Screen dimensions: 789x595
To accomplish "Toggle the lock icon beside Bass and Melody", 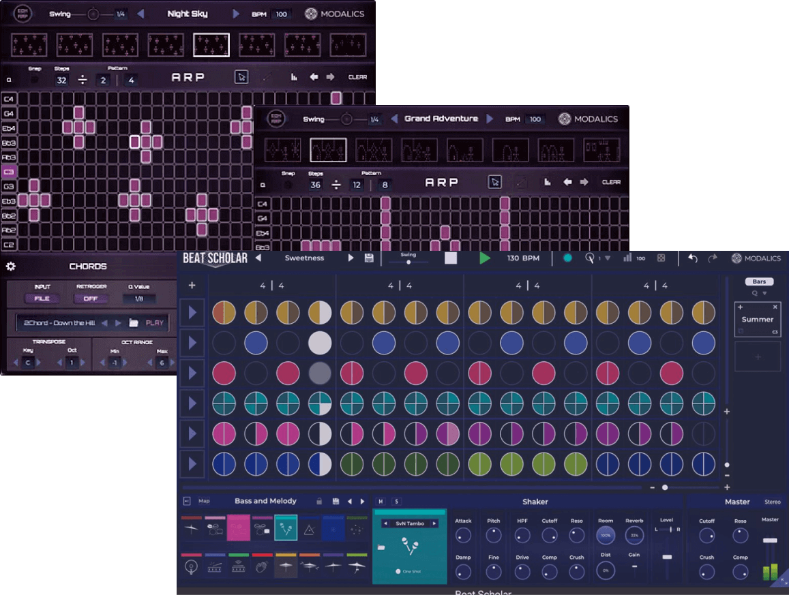I will (x=319, y=501).
